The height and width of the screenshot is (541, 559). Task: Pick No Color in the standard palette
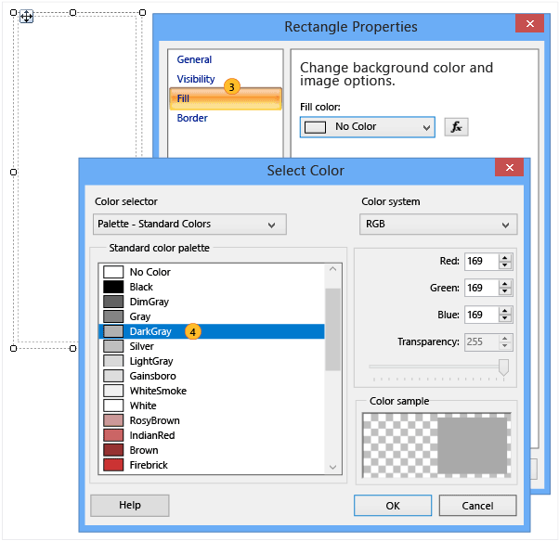(212, 272)
